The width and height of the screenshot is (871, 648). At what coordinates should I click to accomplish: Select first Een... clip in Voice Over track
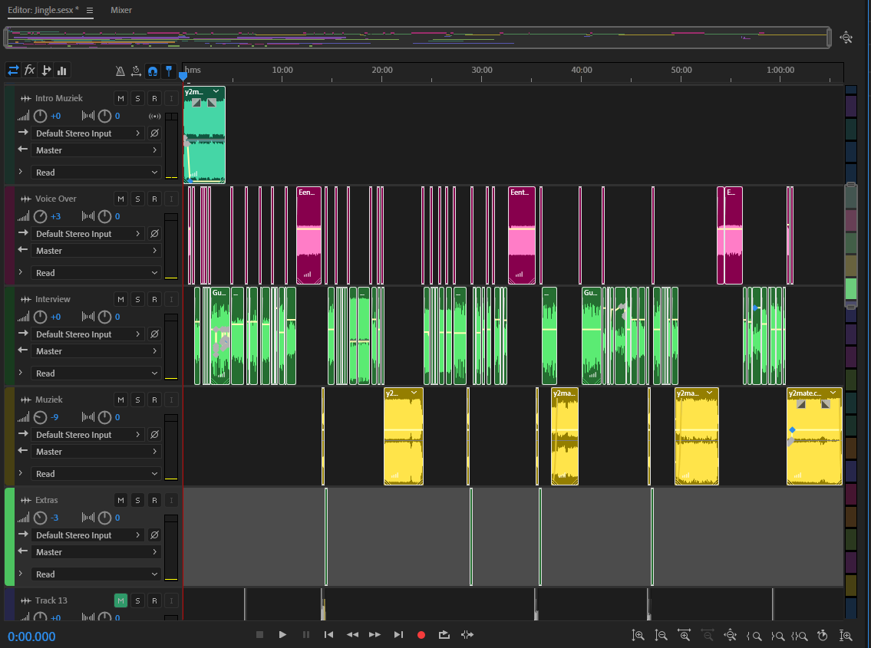click(x=308, y=235)
